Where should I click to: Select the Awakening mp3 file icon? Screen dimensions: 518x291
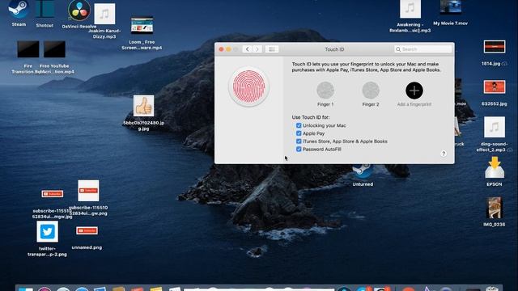(x=410, y=9)
